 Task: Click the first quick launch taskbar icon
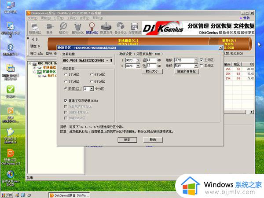(x=17, y=195)
